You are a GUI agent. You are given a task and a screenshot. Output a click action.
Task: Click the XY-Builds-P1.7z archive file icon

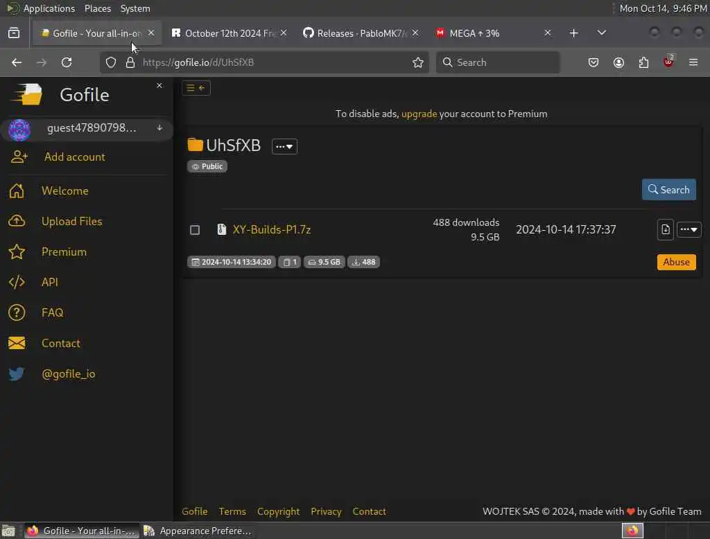221,229
